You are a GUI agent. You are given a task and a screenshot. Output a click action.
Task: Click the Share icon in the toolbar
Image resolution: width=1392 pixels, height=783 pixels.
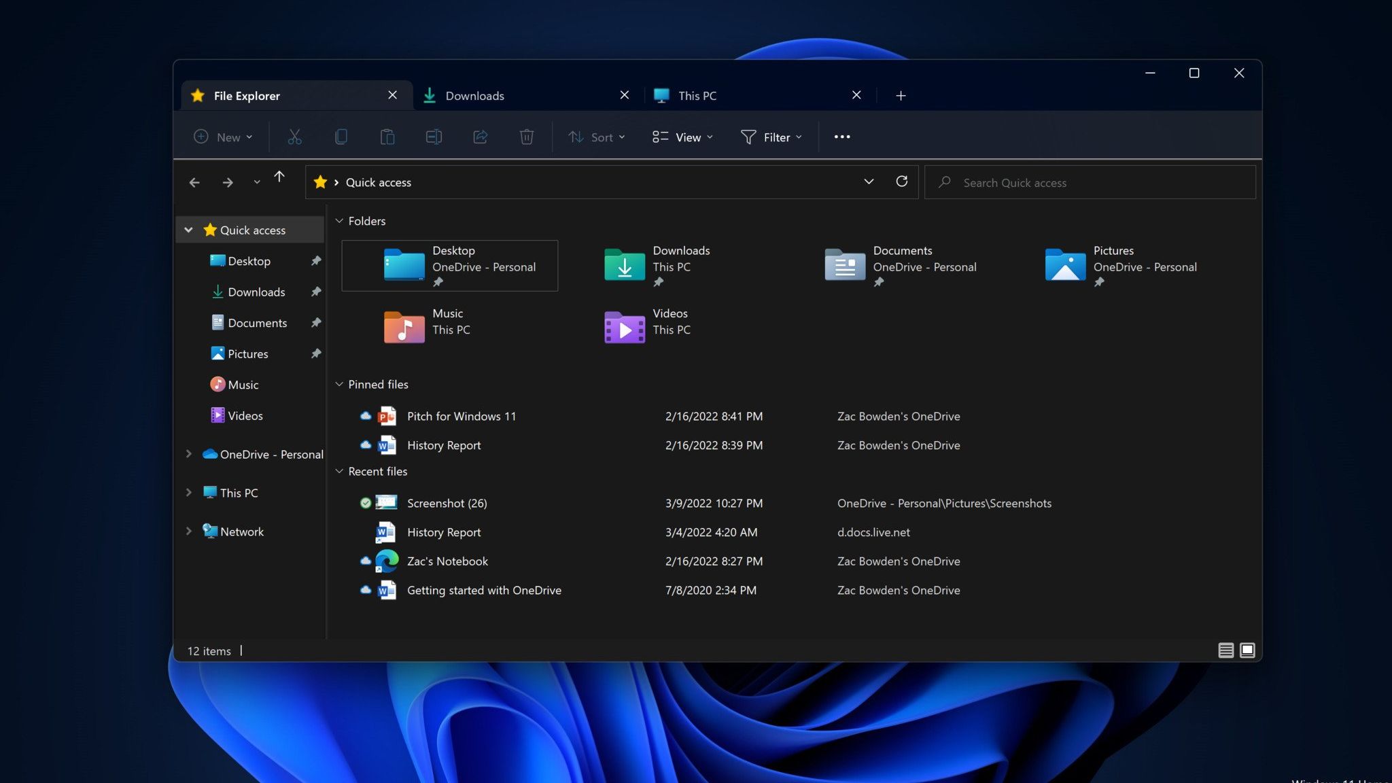point(481,137)
